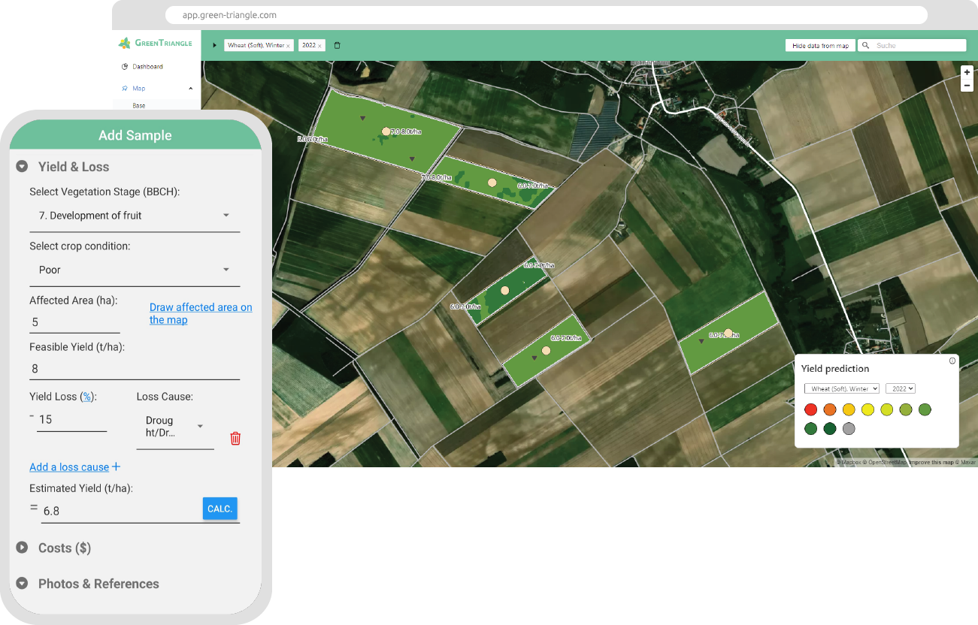Zoom in on the map

tap(967, 72)
